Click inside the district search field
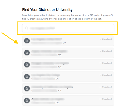Viewport: 131px width, 108px height. pyautogui.click(x=68, y=28)
